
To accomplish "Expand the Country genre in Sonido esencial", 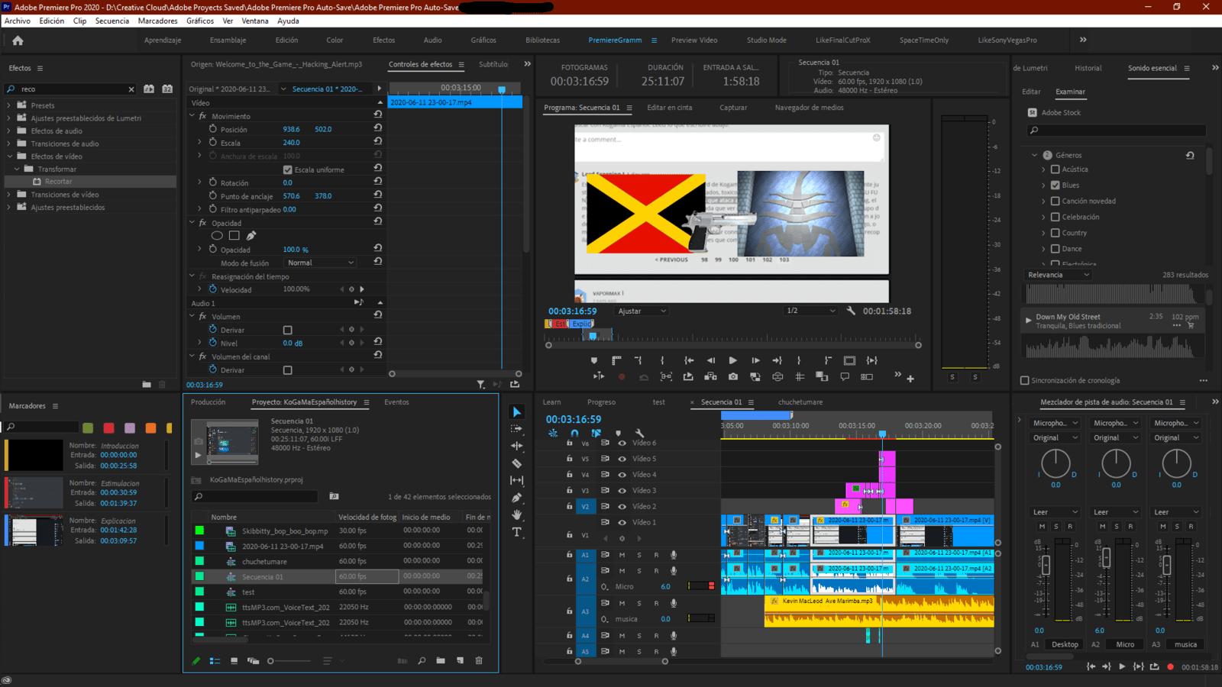I will pos(1044,232).
